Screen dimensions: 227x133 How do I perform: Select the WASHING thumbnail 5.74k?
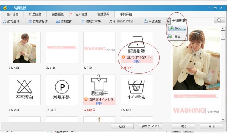pyautogui.click(x=99, y=48)
